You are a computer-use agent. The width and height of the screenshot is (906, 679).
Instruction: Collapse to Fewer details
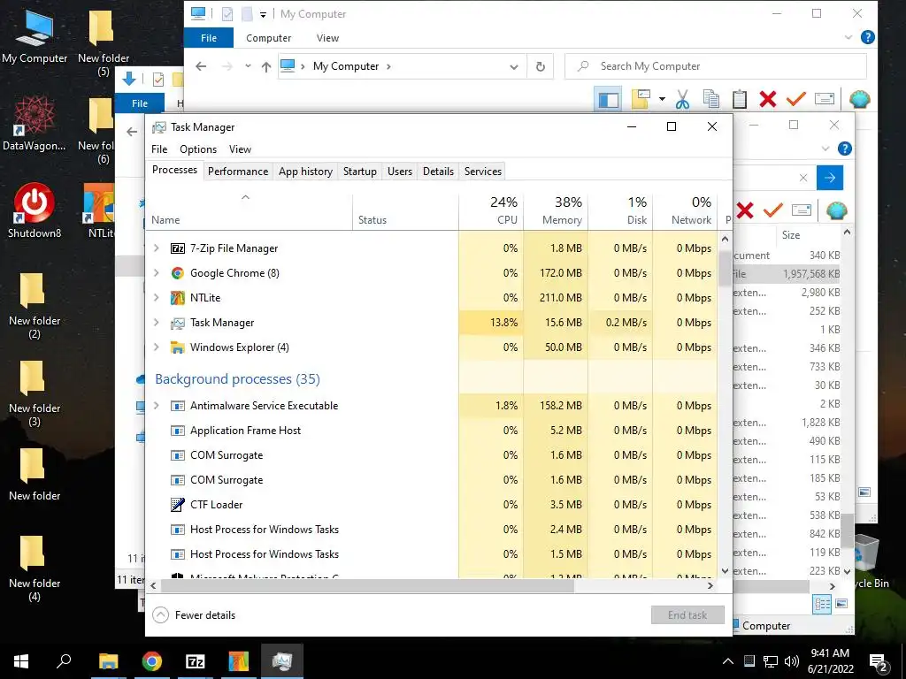coord(194,615)
